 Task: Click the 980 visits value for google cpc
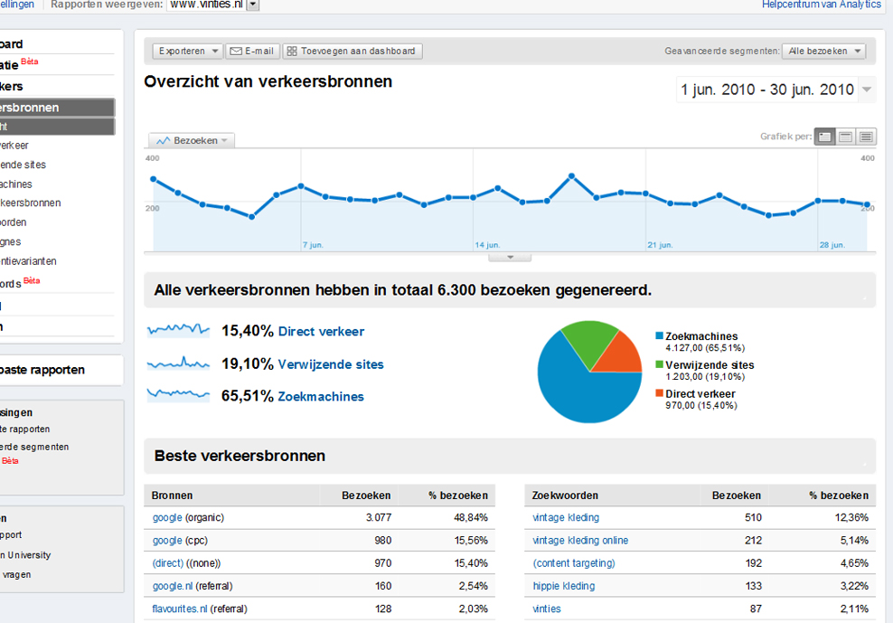[x=382, y=541]
